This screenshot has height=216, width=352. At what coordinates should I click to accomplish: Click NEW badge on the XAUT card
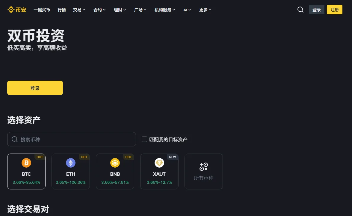173,157
